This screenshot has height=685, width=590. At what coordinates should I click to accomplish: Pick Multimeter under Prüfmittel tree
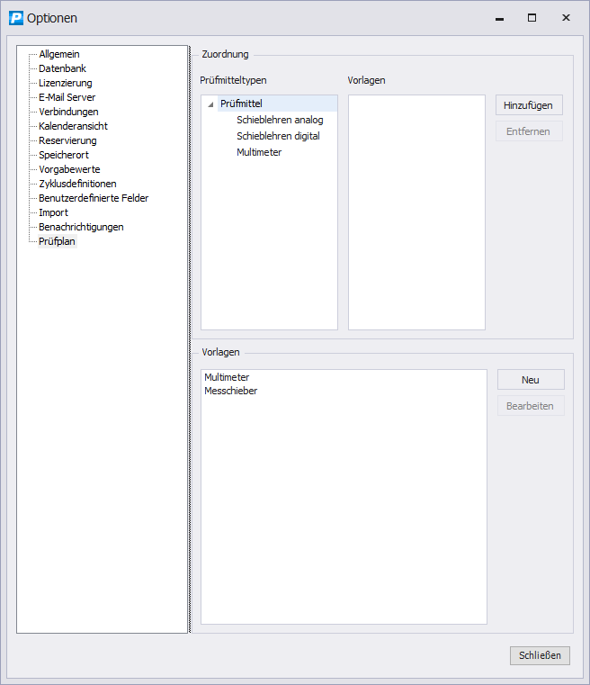(x=259, y=152)
